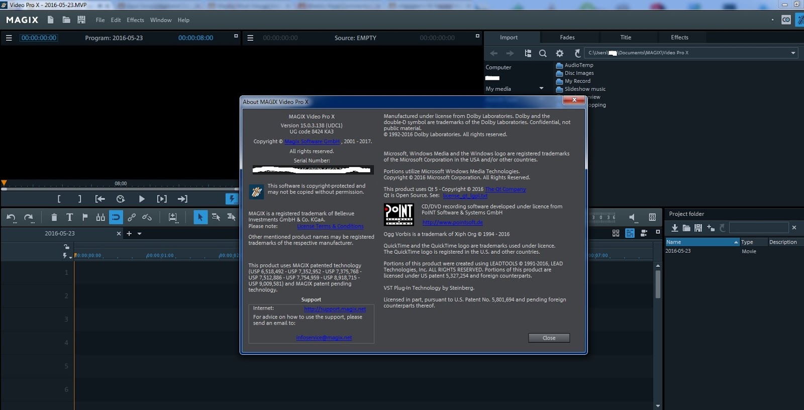Import into project folder with download arrow
Screen dimensions: 804x410
tap(674, 228)
